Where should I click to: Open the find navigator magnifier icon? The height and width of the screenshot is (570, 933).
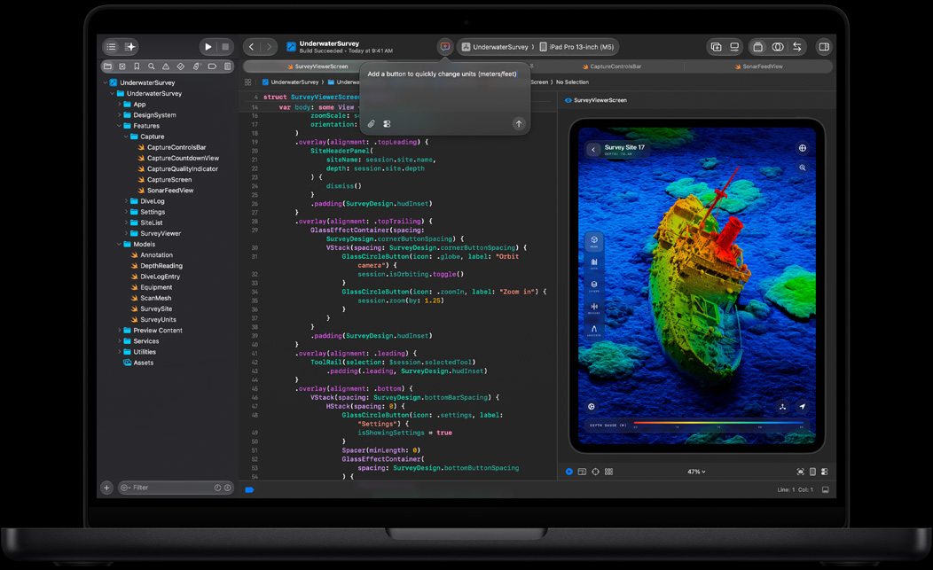pos(151,66)
